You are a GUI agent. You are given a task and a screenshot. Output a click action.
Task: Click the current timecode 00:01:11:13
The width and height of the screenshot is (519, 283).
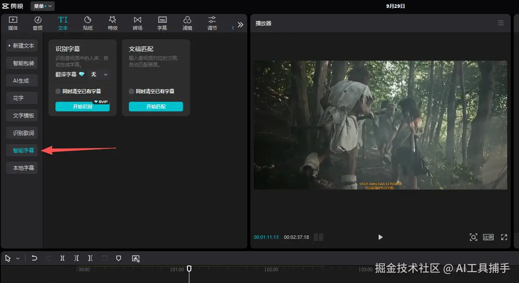click(266, 237)
